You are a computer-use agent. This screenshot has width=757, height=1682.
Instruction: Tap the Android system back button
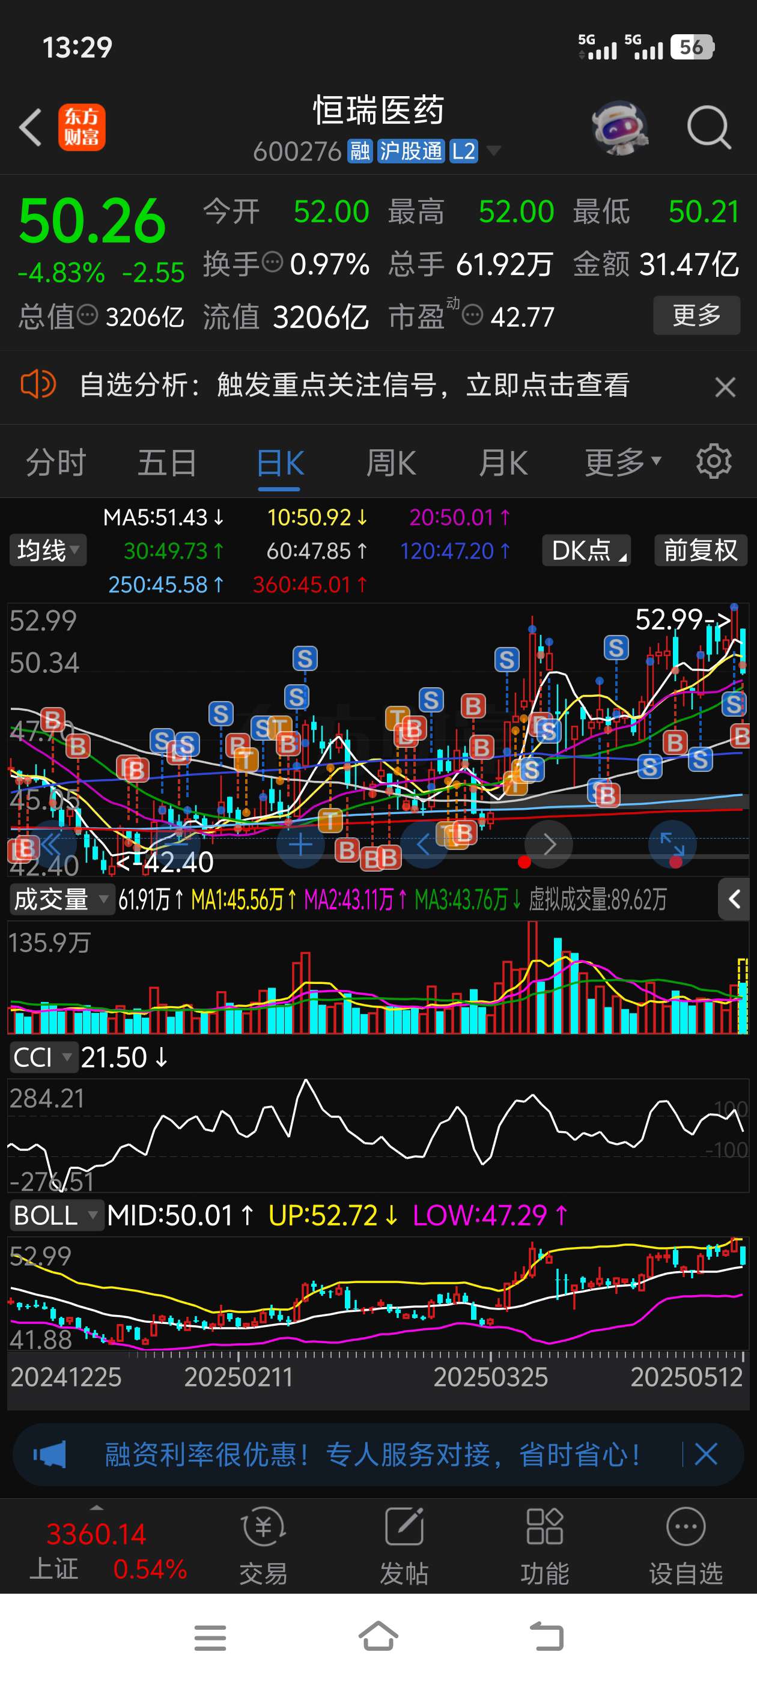tap(546, 1636)
